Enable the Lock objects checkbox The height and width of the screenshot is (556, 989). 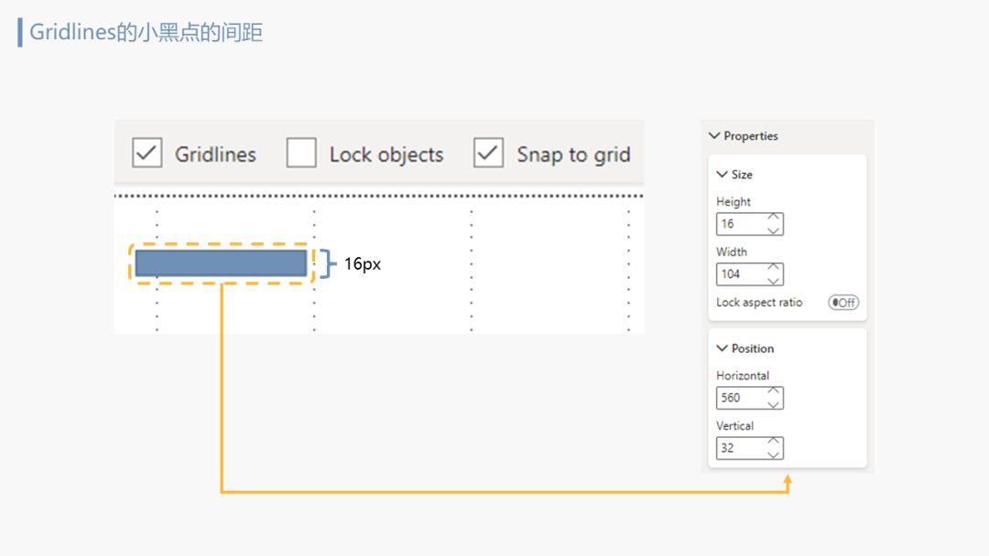(301, 153)
